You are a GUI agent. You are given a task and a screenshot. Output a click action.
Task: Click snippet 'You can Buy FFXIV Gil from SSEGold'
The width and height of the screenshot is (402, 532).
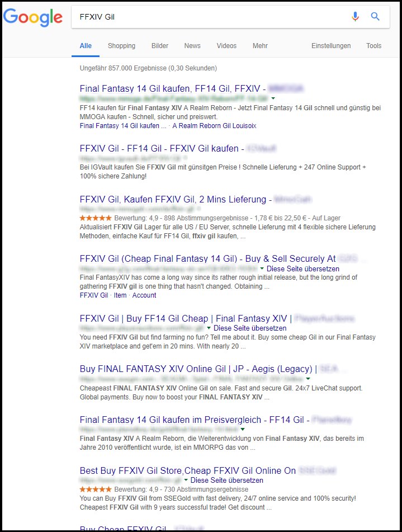coord(218,503)
